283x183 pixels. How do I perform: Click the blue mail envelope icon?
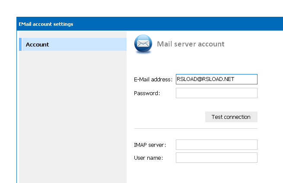coord(143,44)
